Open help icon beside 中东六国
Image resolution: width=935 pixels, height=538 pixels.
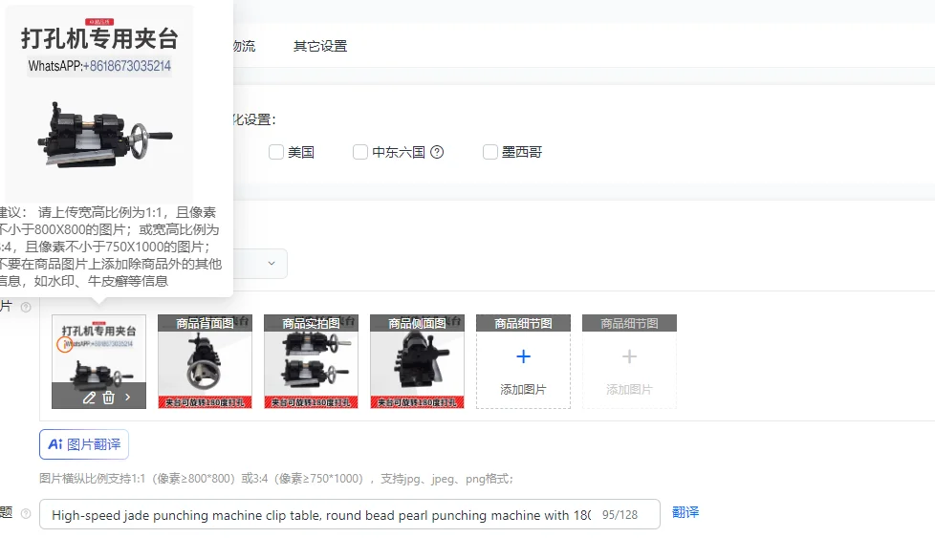[437, 152]
